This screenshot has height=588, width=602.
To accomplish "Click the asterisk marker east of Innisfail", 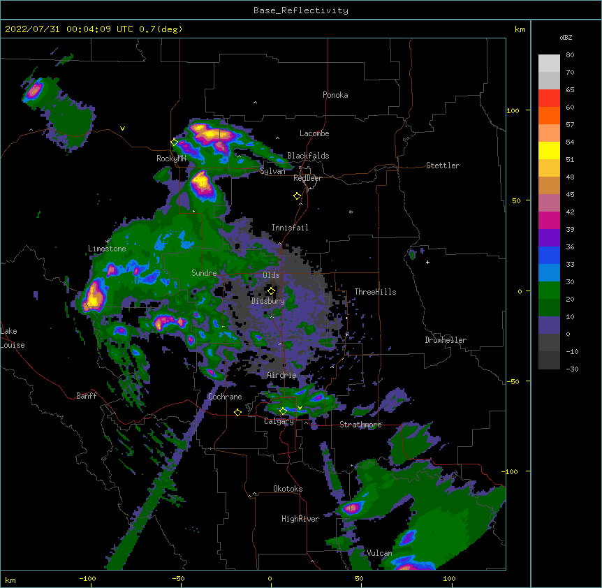I will (351, 212).
